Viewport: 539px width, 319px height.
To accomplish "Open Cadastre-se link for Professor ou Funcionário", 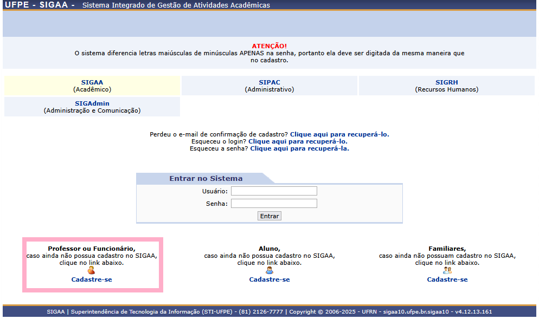I will point(92,279).
